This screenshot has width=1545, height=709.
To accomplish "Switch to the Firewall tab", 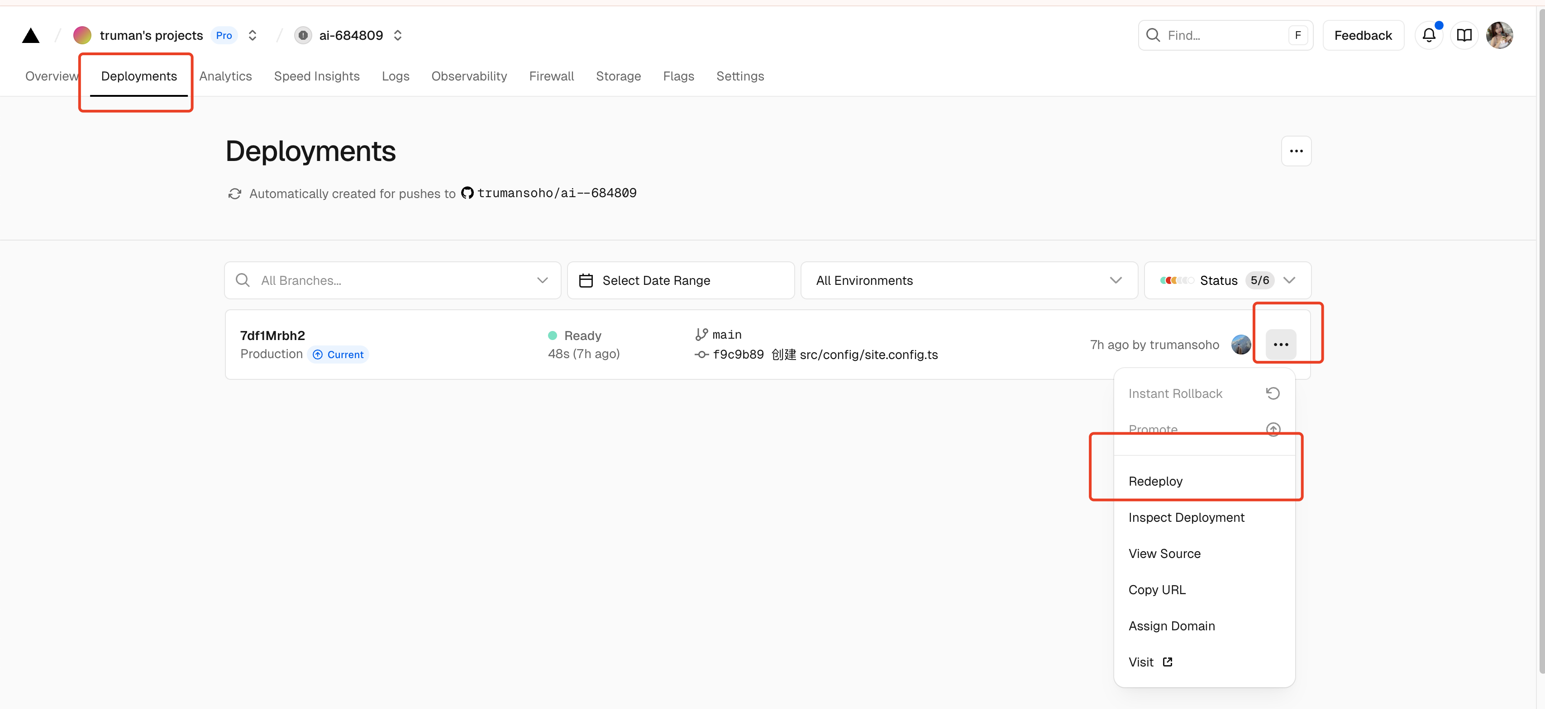I will pos(551,76).
